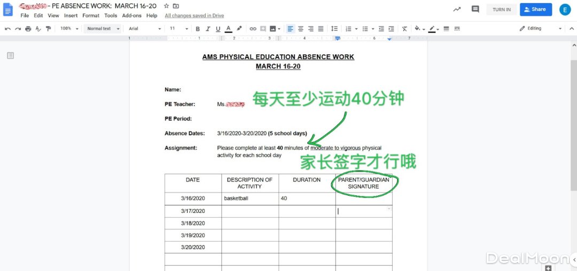Viewport: 577px width, 271px height.
Task: Open the Add-ons menu
Action: click(132, 15)
